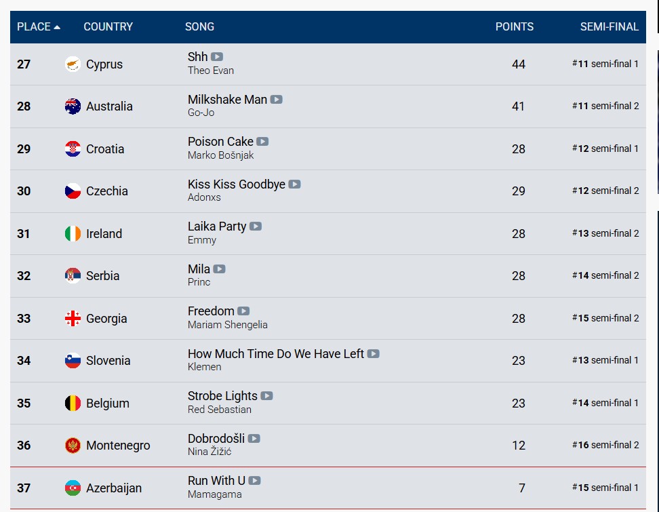Play Strobe Lights video icon

266,396
